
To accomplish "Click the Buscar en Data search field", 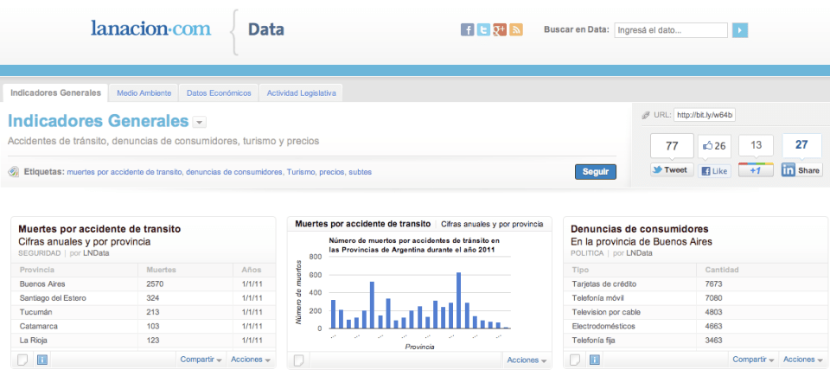I will tap(671, 30).
